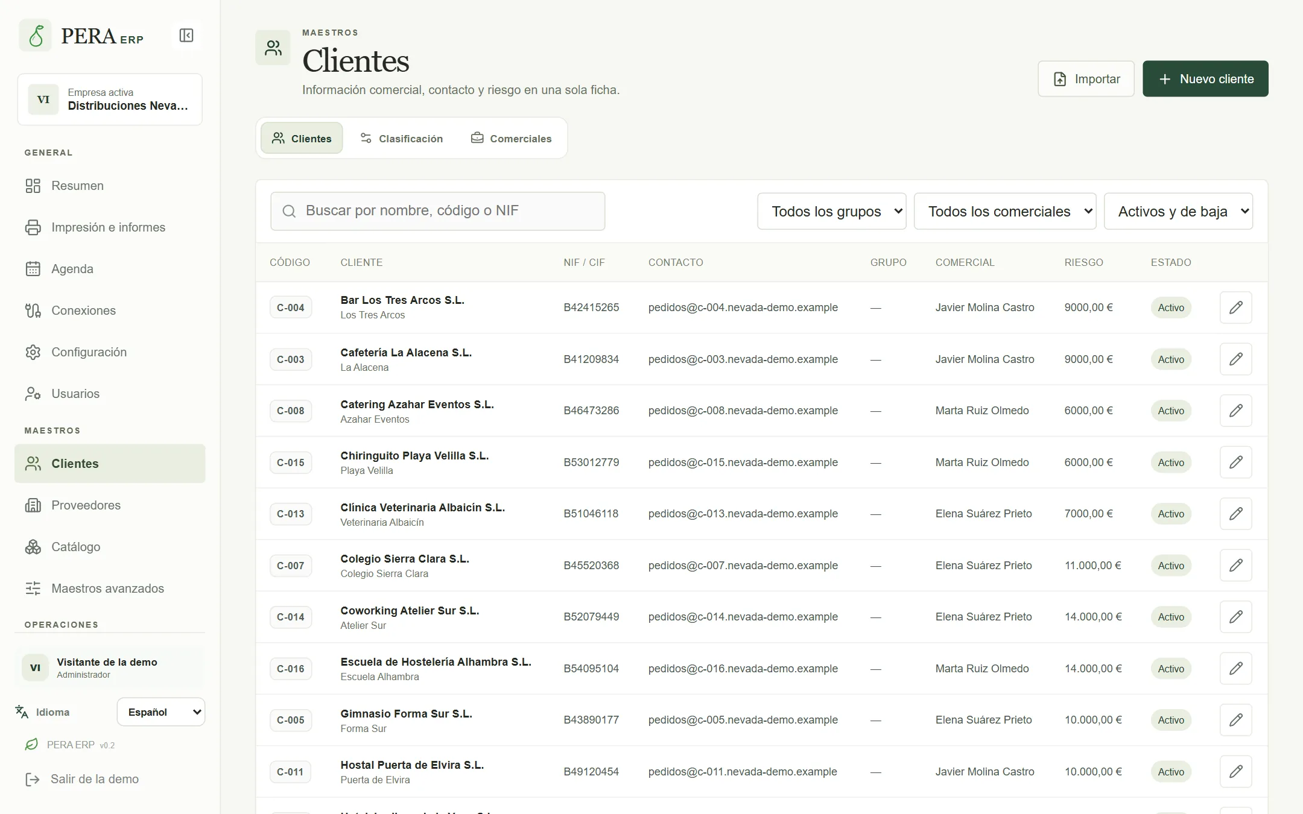Edit Chiringuito Playa Velilla S.L. with pencil icon
Screen dimensions: 1303x814
[1235, 462]
